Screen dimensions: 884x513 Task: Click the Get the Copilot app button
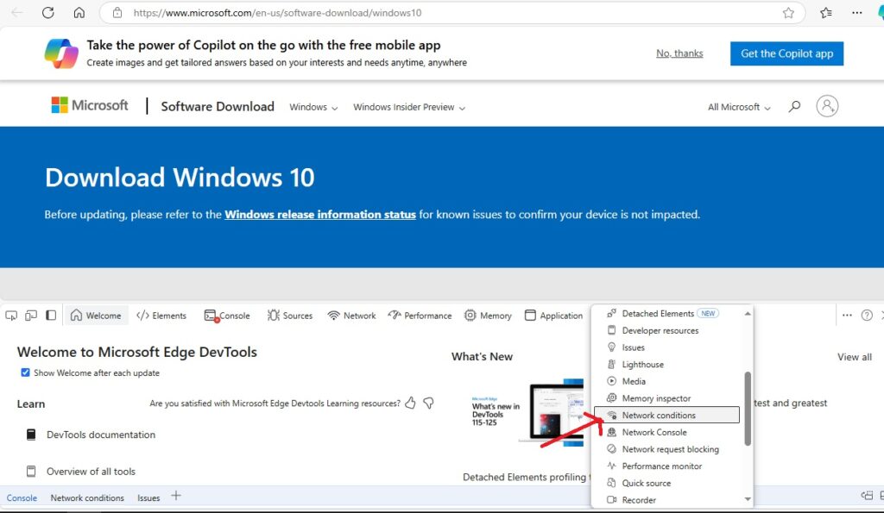point(787,53)
